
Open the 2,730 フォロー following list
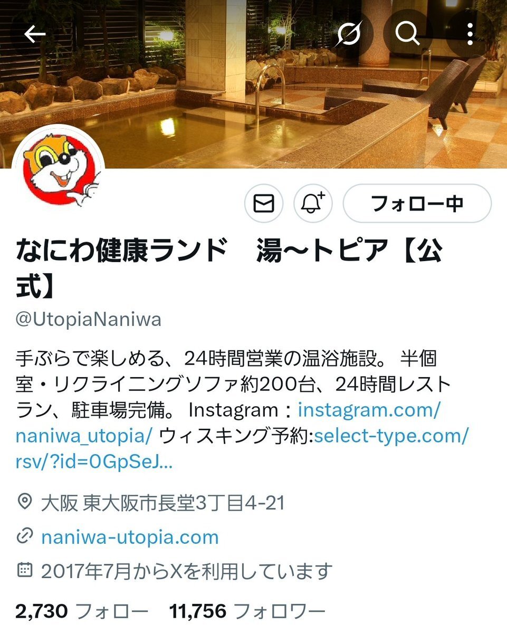tap(82, 612)
